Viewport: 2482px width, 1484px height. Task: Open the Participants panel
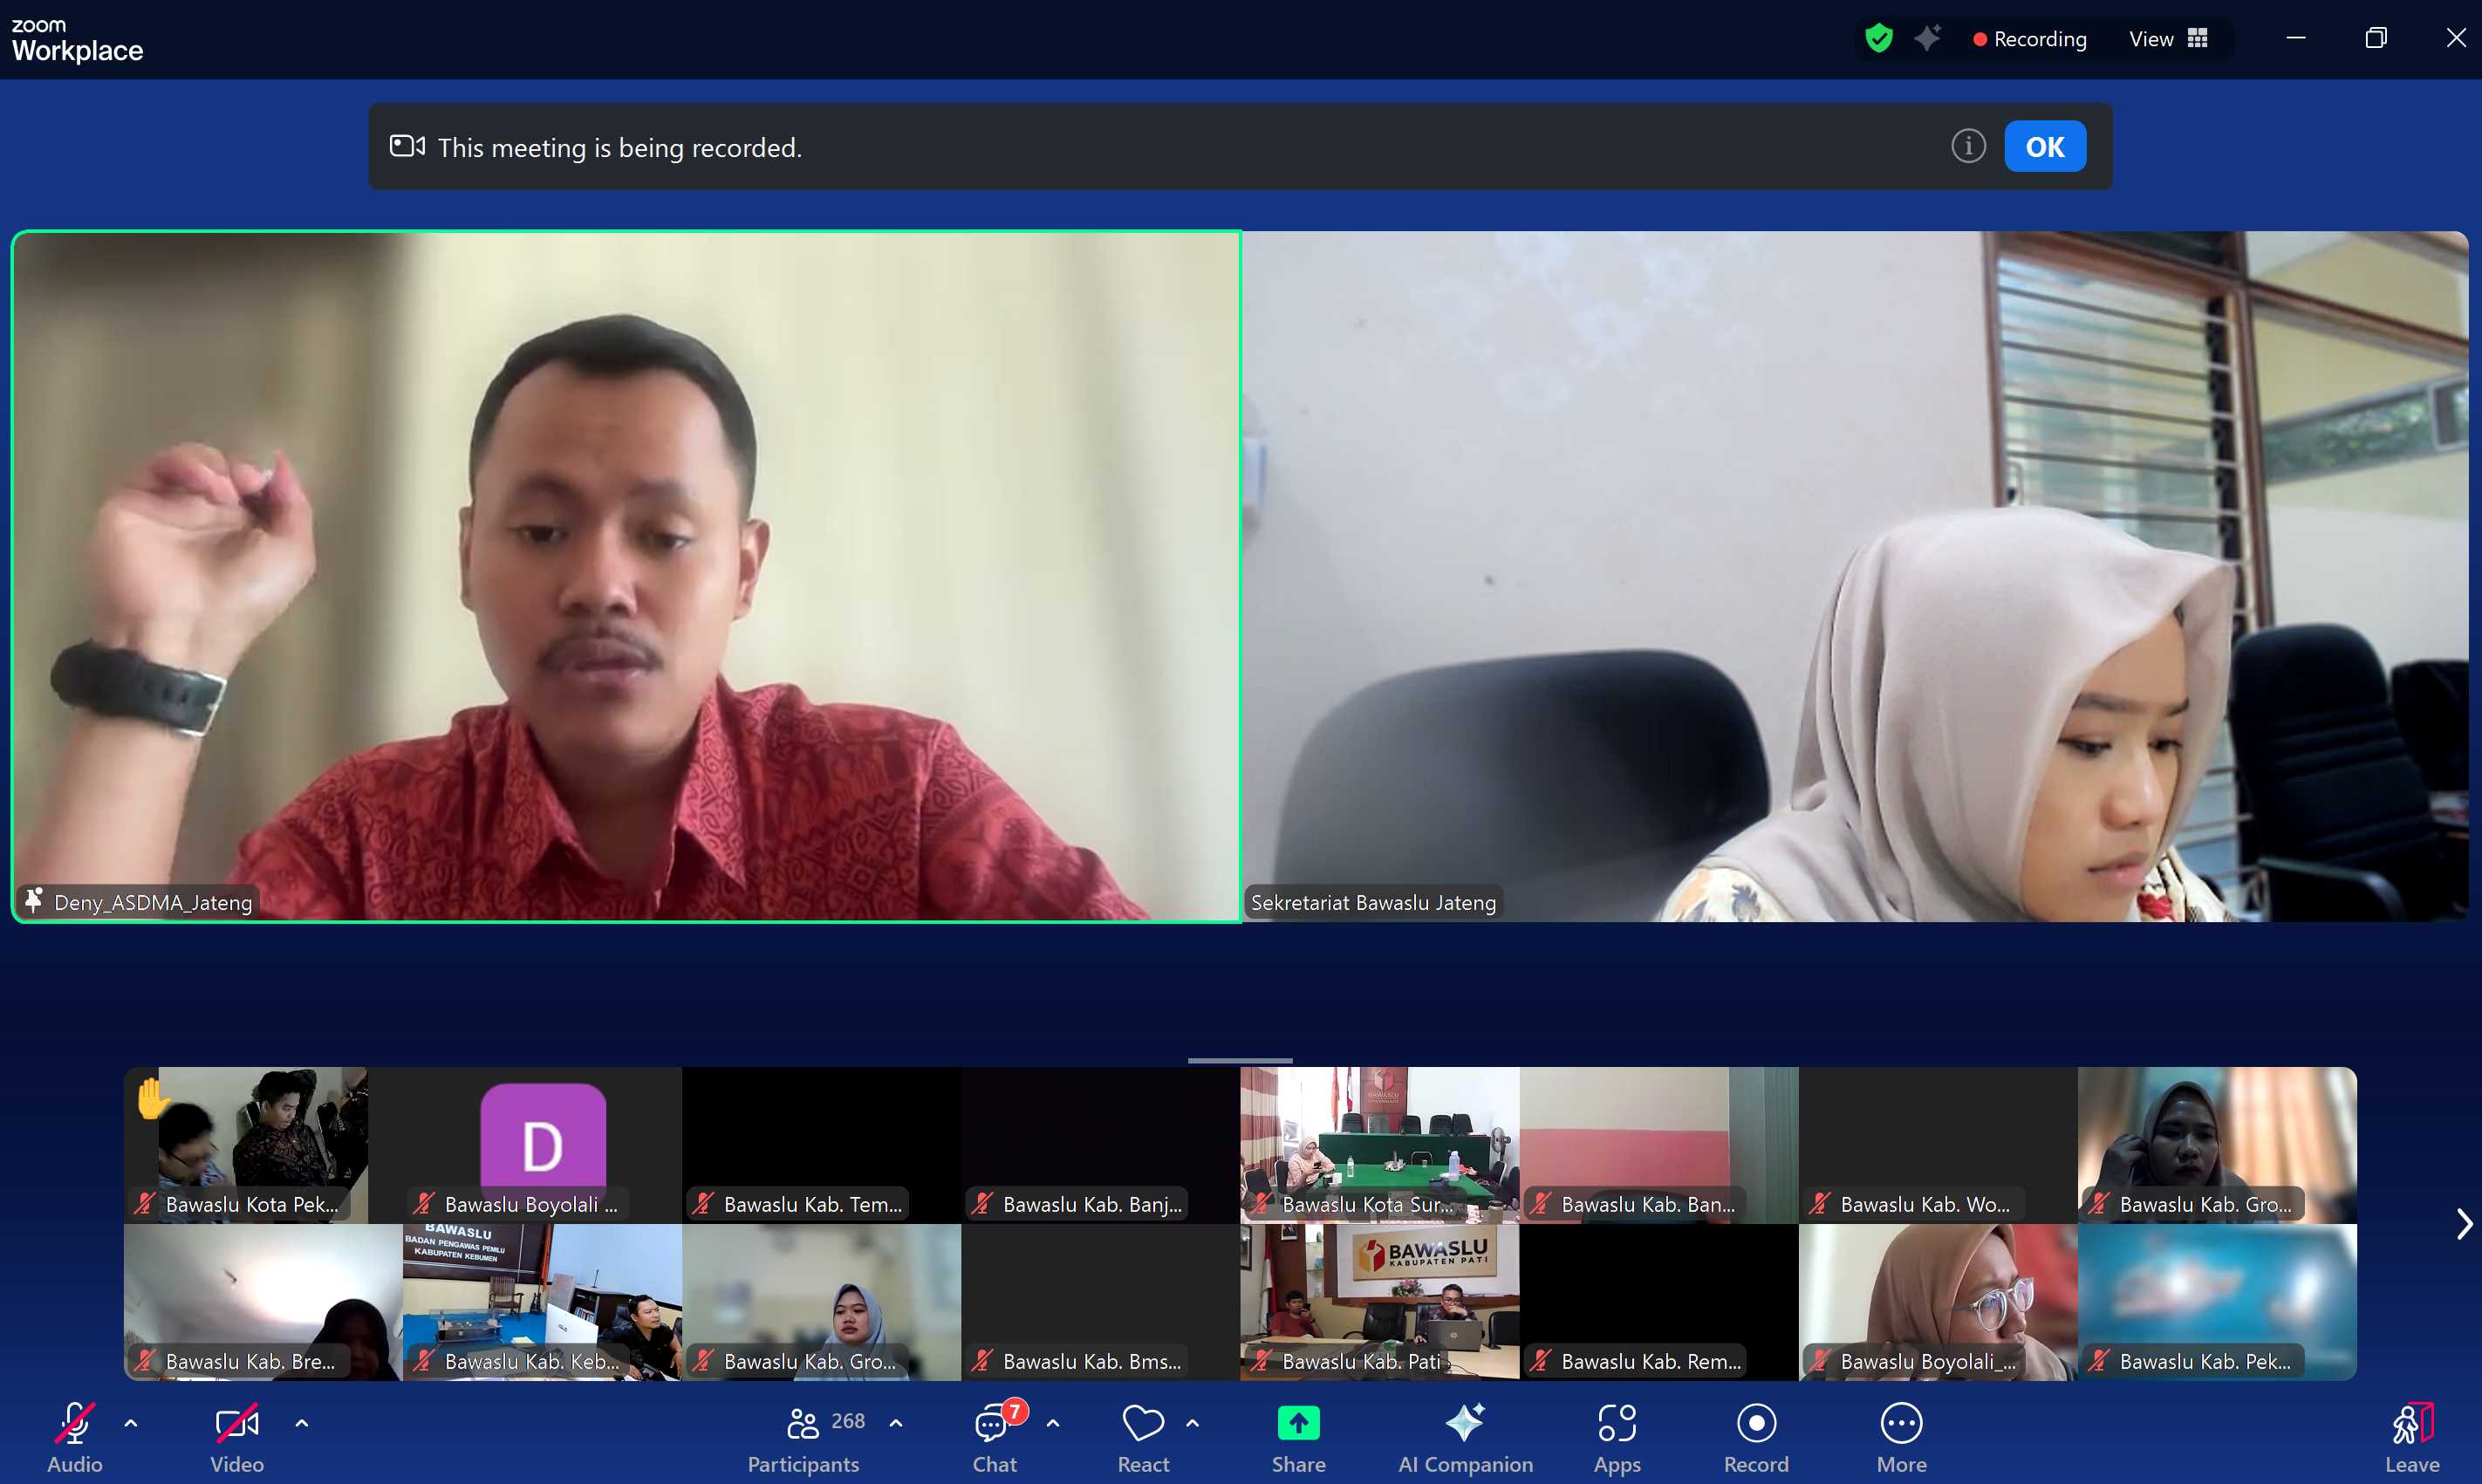[803, 1438]
